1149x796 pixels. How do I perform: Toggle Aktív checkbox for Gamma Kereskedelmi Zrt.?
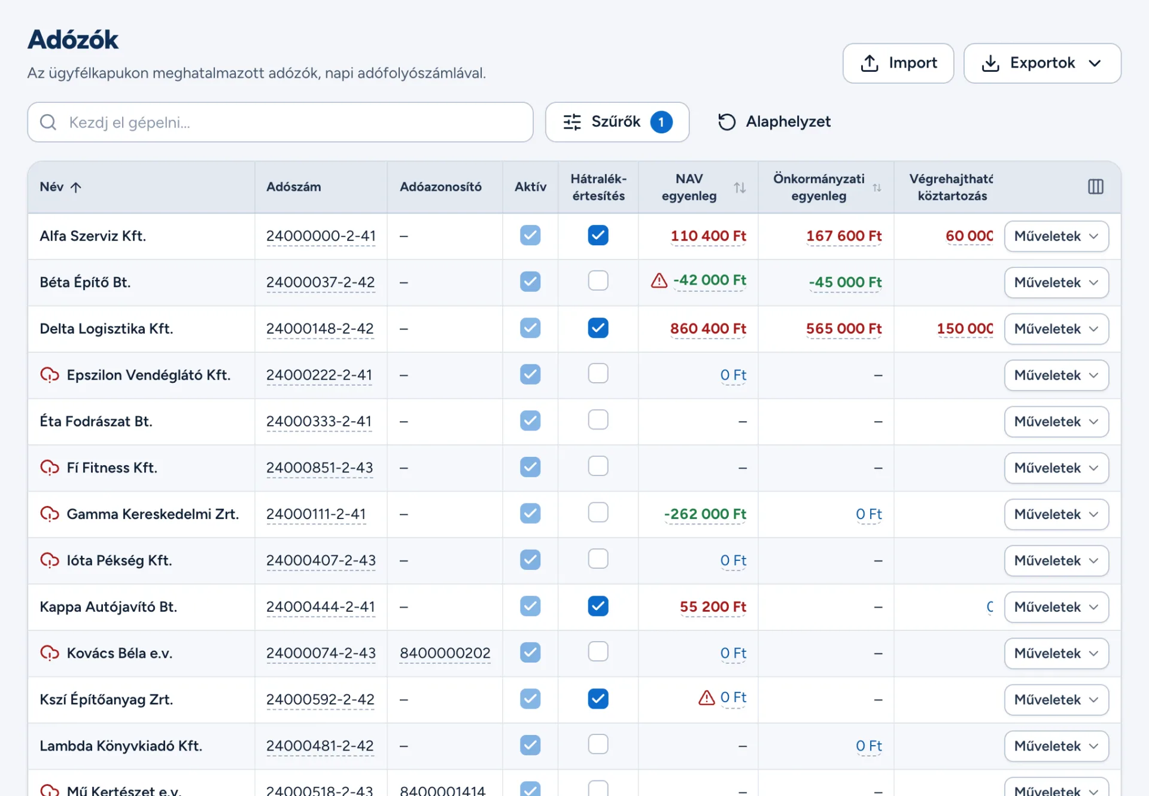coord(530,513)
